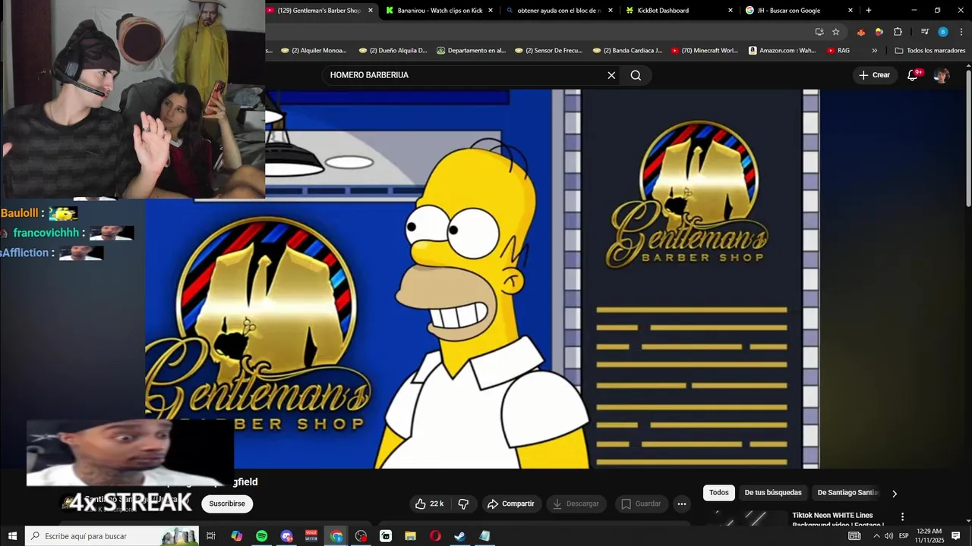Image resolution: width=972 pixels, height=546 pixels.
Task: Open YouTube notifications bell
Action: pyautogui.click(x=913, y=75)
